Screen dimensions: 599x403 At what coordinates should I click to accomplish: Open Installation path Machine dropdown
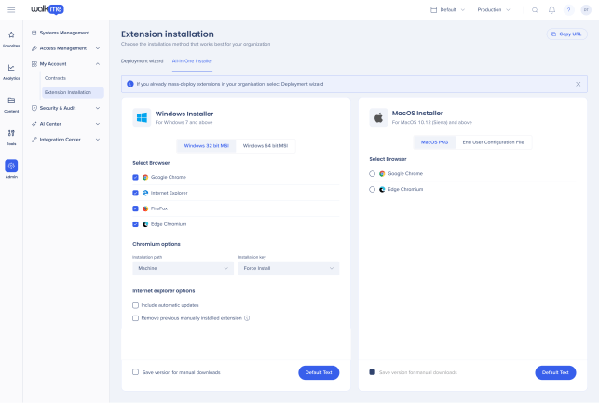coord(183,268)
